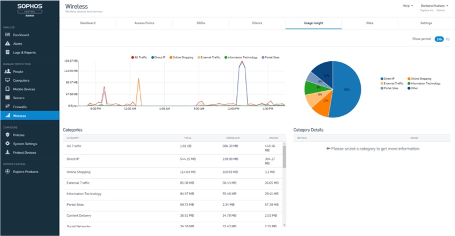Image resolution: width=455 pixels, height=236 pixels.
Task: Toggle Direct IP in the pie chart legend
Action: [x=387, y=78]
